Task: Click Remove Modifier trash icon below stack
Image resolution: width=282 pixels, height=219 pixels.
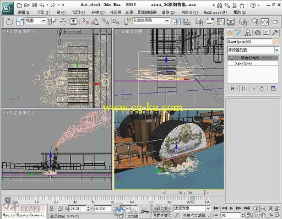Action: [262, 89]
